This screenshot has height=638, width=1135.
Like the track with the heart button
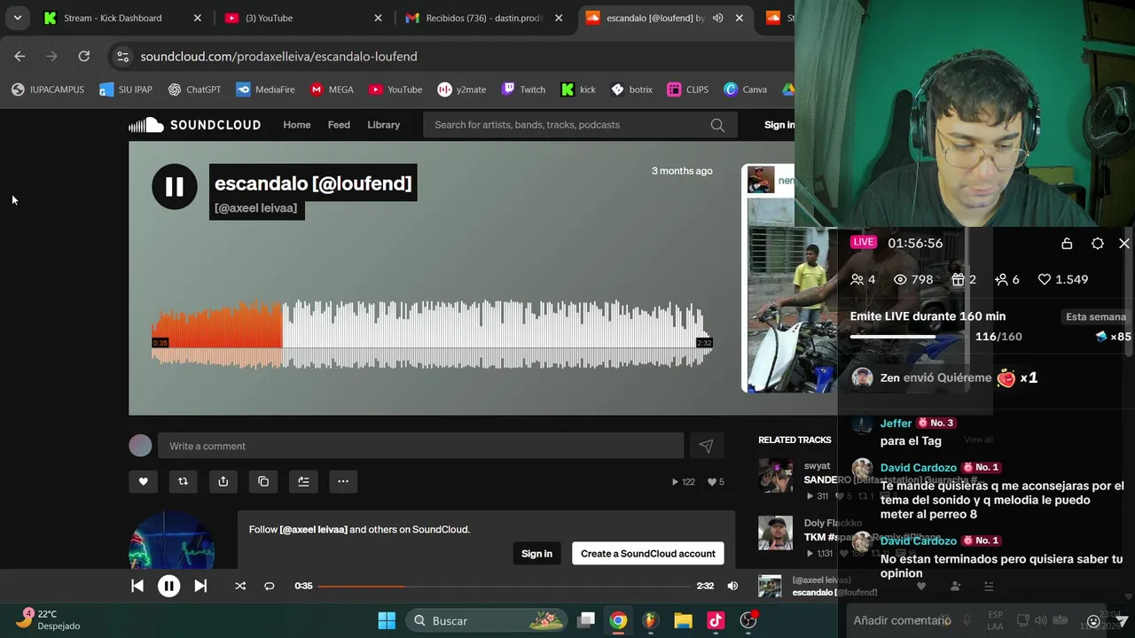click(144, 481)
